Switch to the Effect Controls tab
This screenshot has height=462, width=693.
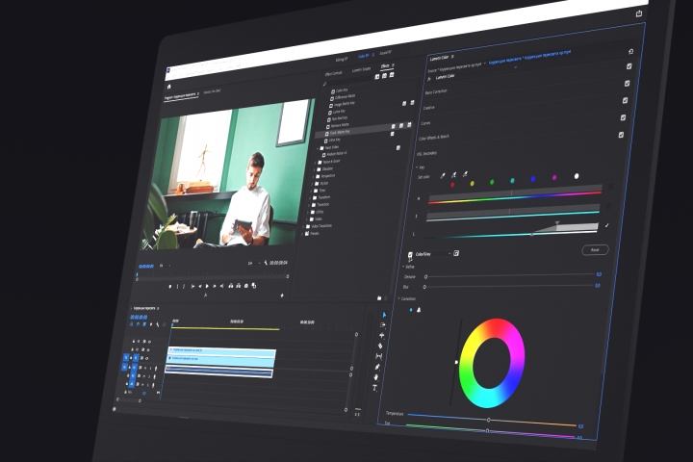pos(334,73)
